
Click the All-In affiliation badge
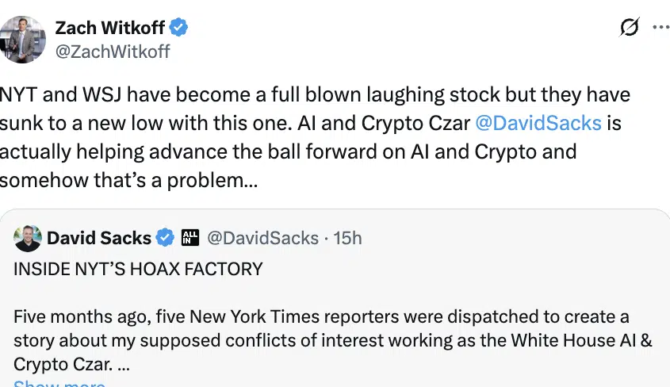click(190, 237)
